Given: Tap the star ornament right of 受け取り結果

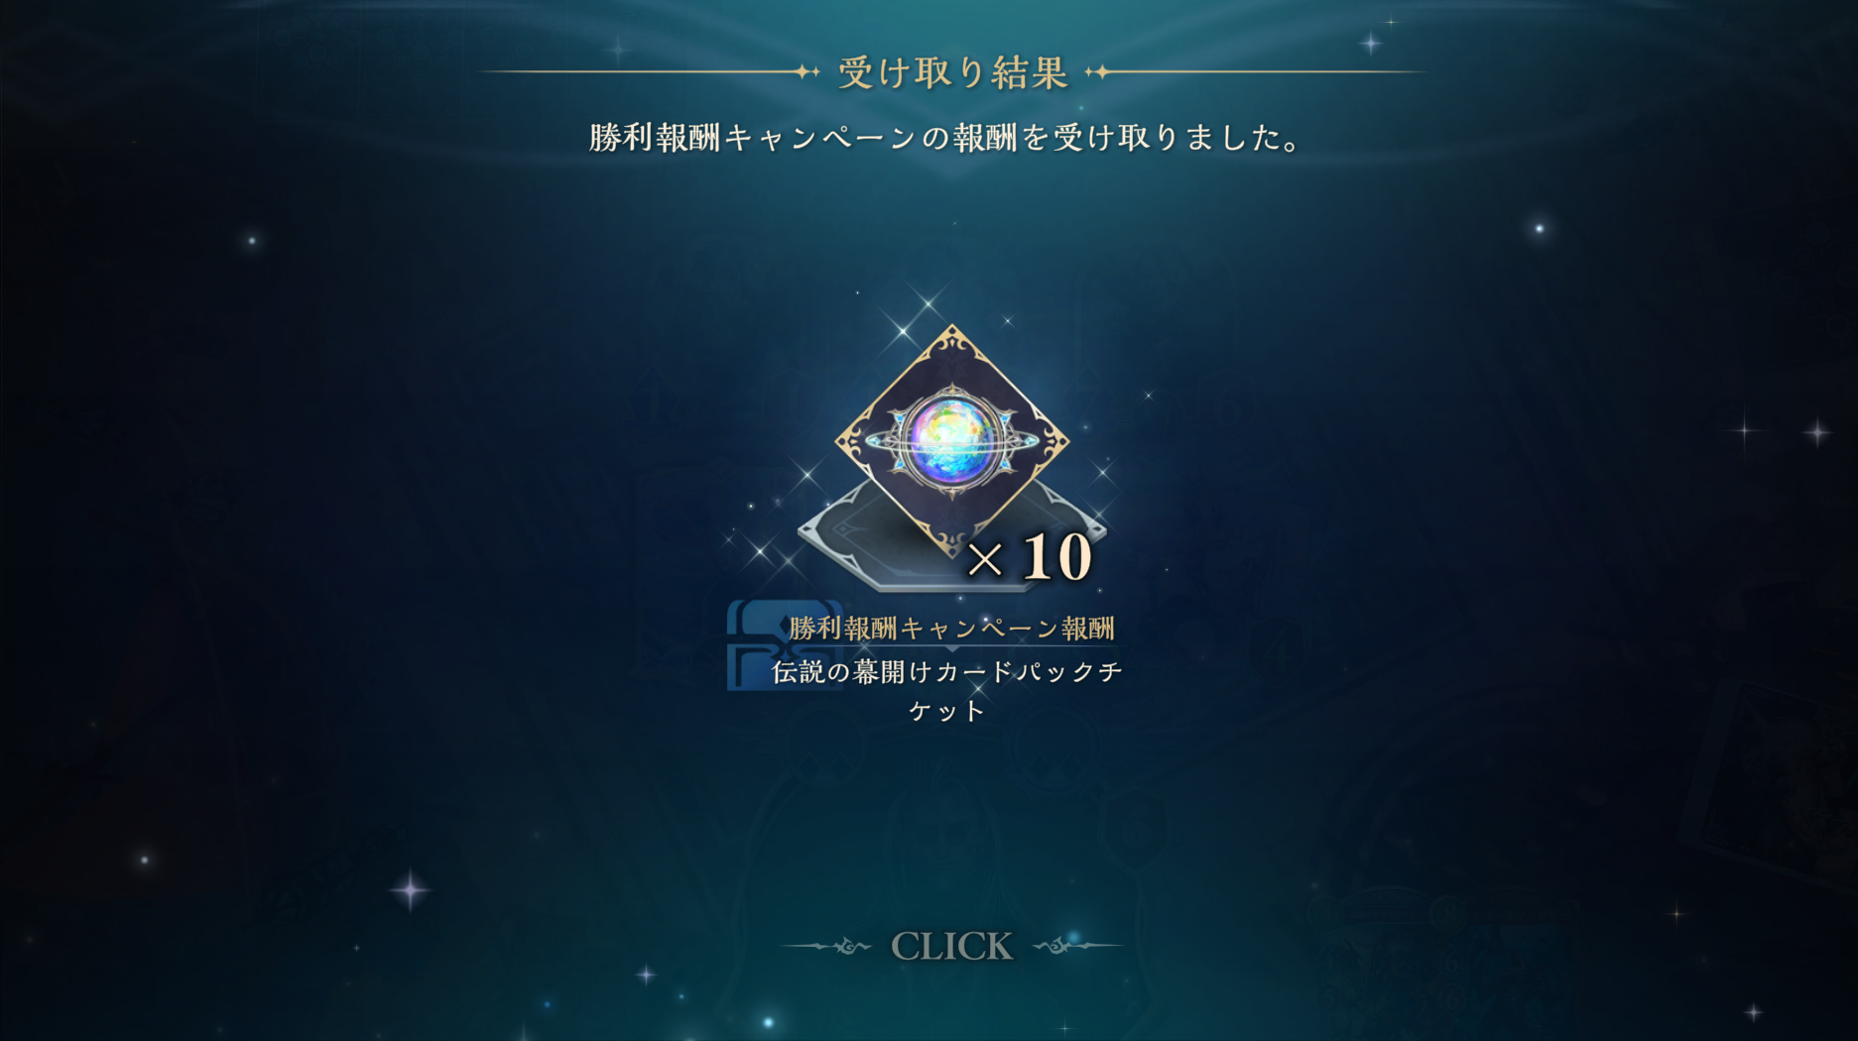Looking at the screenshot, I should click(1097, 71).
